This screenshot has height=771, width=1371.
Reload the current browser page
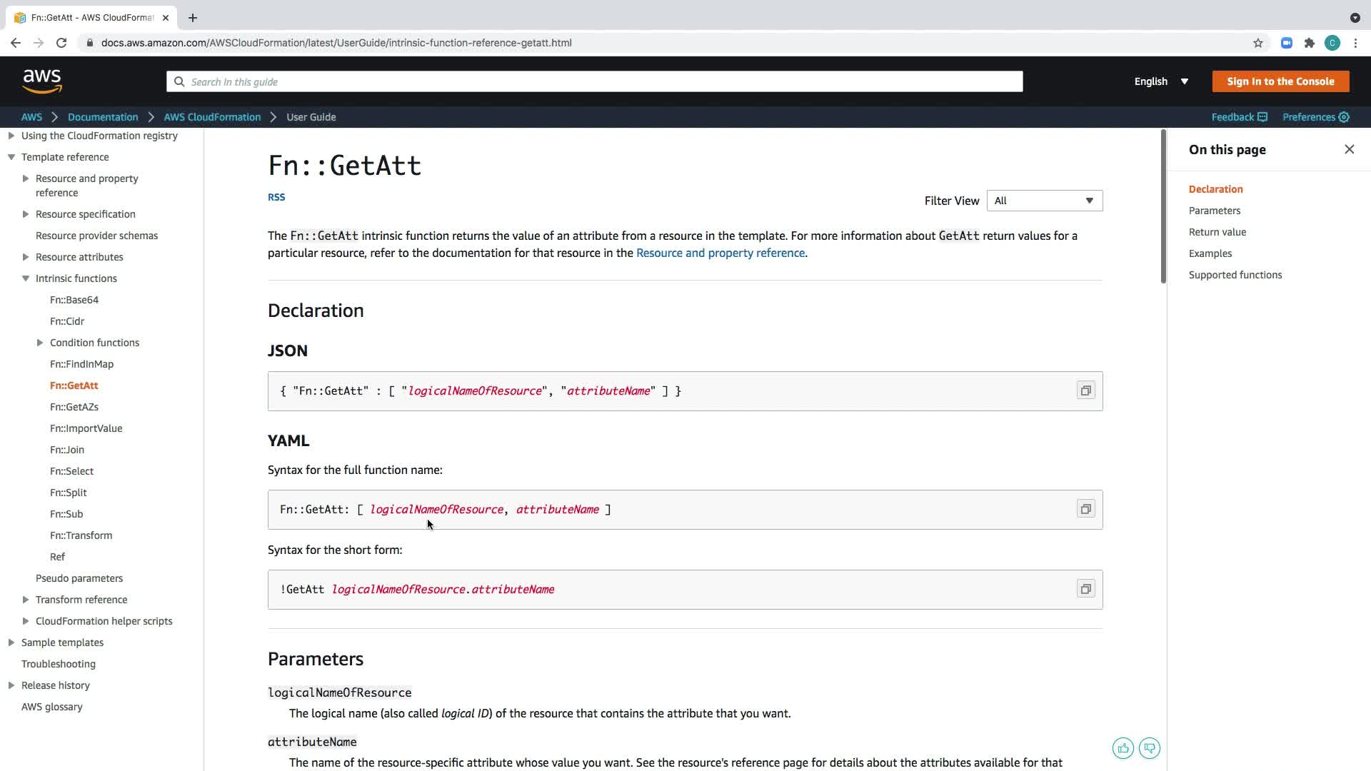(x=61, y=43)
